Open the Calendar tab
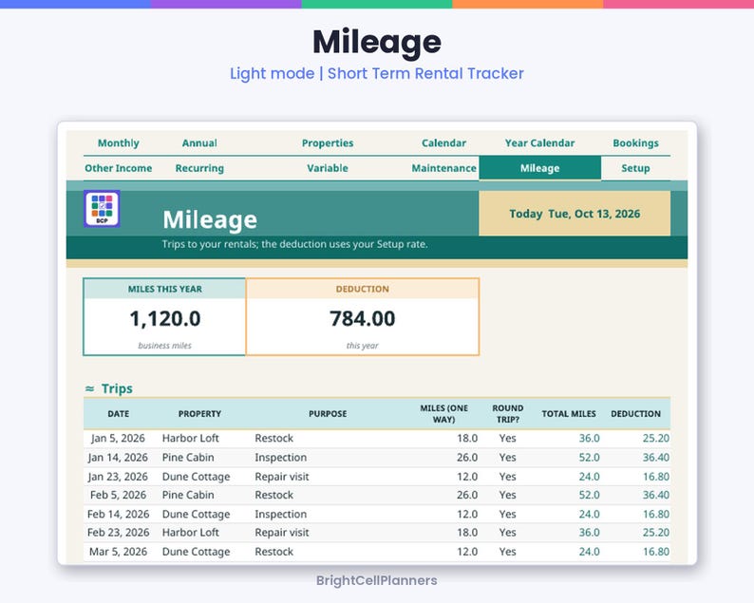 coord(443,142)
